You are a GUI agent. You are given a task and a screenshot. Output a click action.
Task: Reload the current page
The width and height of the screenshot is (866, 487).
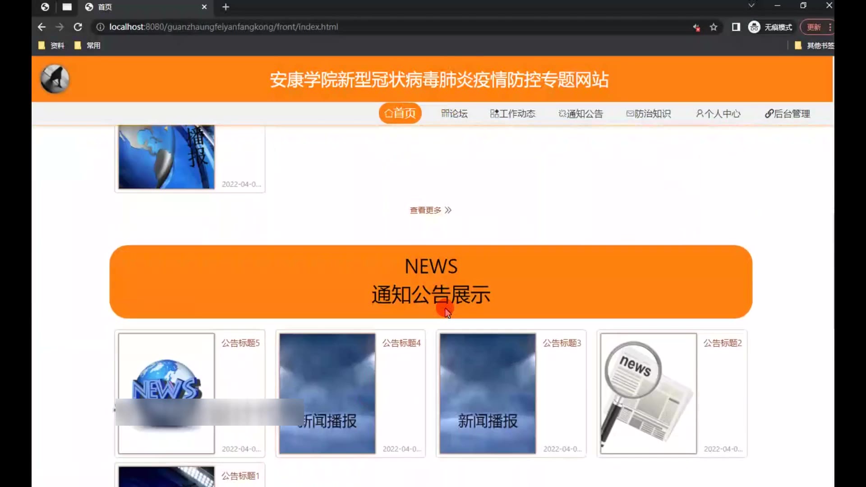78,27
